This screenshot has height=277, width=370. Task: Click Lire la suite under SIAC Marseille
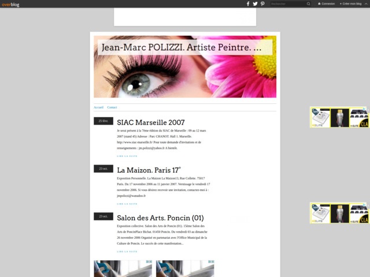(x=127, y=156)
